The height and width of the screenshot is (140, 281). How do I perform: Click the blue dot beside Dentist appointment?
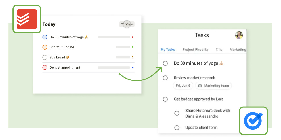tap(133, 67)
